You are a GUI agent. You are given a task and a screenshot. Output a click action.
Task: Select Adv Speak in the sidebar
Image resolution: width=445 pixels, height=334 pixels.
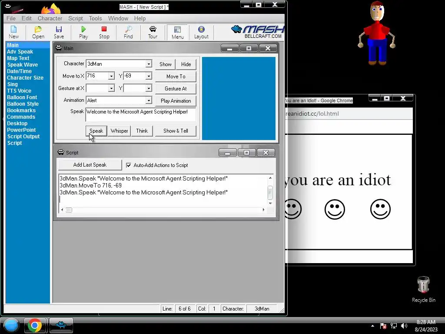pyautogui.click(x=20, y=52)
